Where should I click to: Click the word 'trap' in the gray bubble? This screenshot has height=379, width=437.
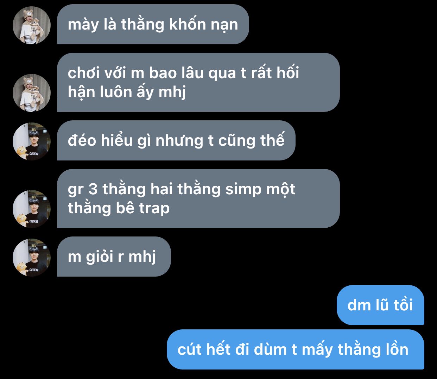tap(154, 209)
